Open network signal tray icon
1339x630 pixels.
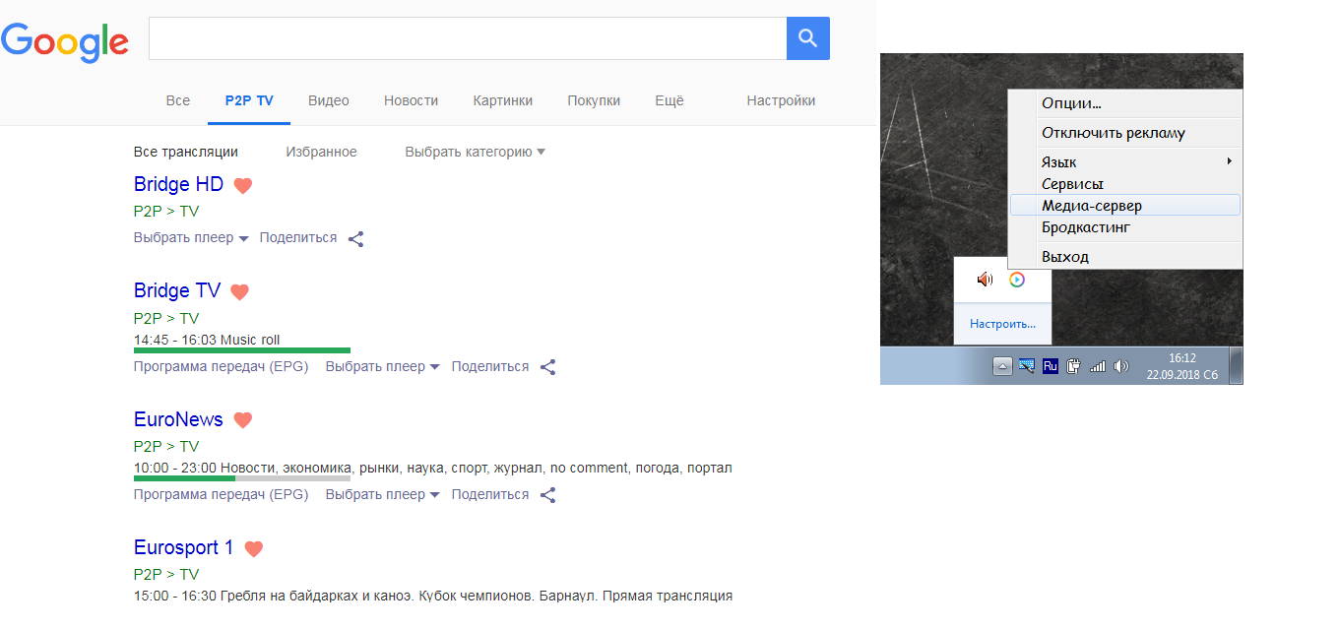click(x=1098, y=366)
